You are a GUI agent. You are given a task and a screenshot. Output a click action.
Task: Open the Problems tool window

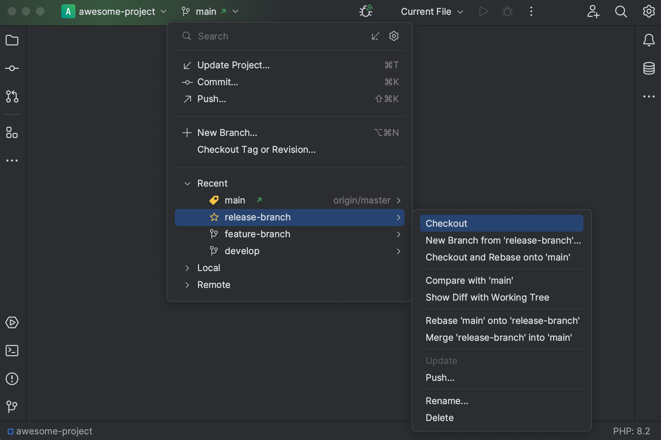pyautogui.click(x=12, y=379)
